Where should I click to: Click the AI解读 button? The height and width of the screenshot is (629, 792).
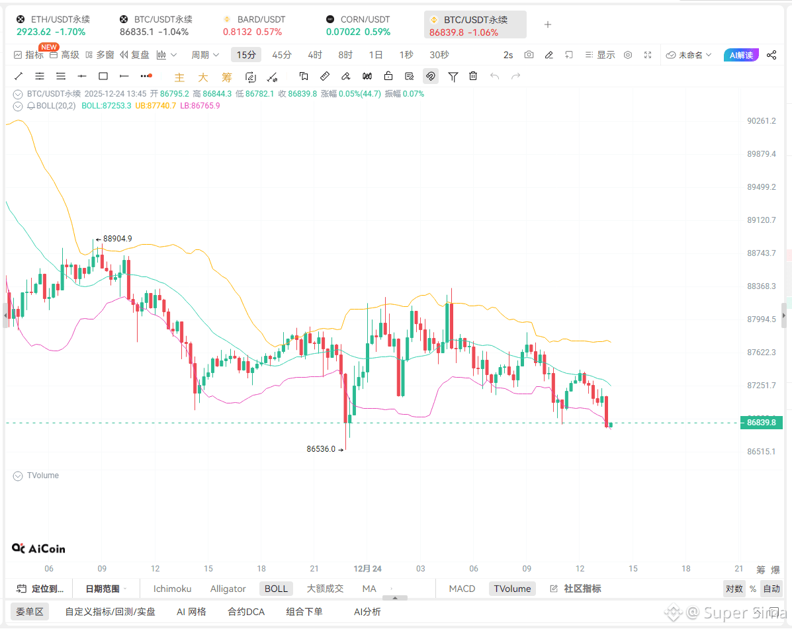click(741, 55)
